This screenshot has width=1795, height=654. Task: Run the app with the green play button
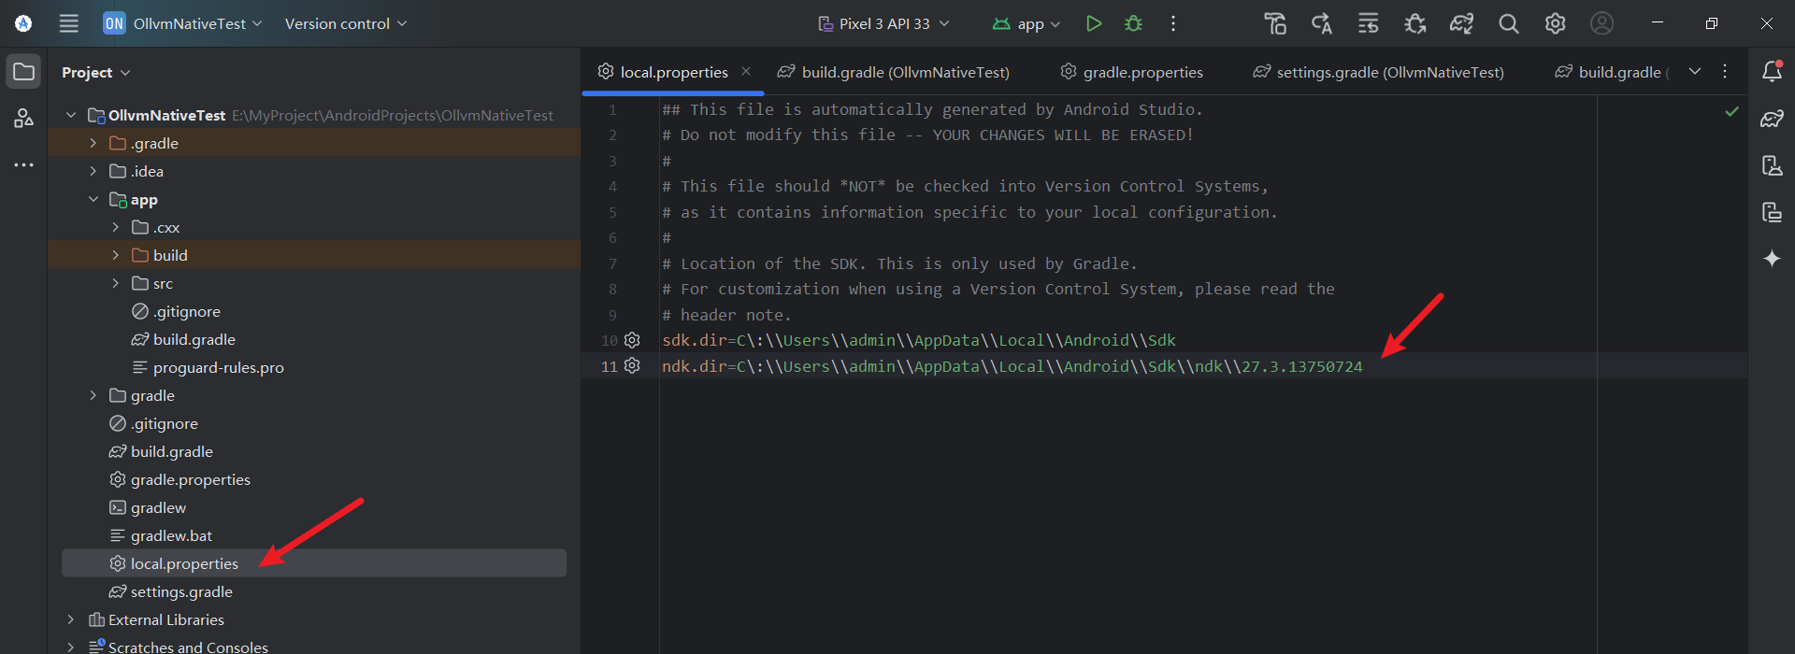point(1093,23)
